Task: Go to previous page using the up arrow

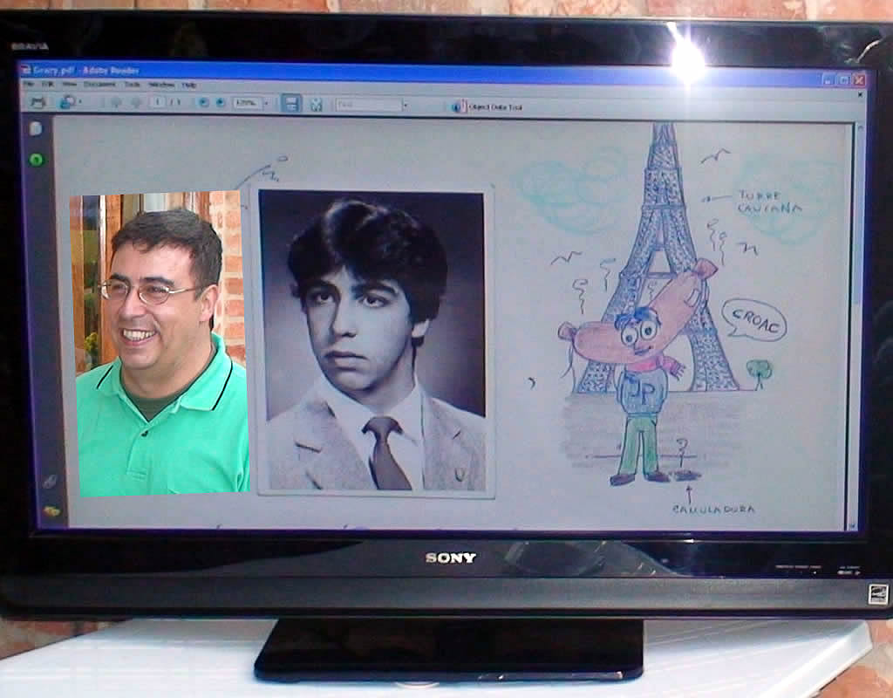Action: point(115,103)
